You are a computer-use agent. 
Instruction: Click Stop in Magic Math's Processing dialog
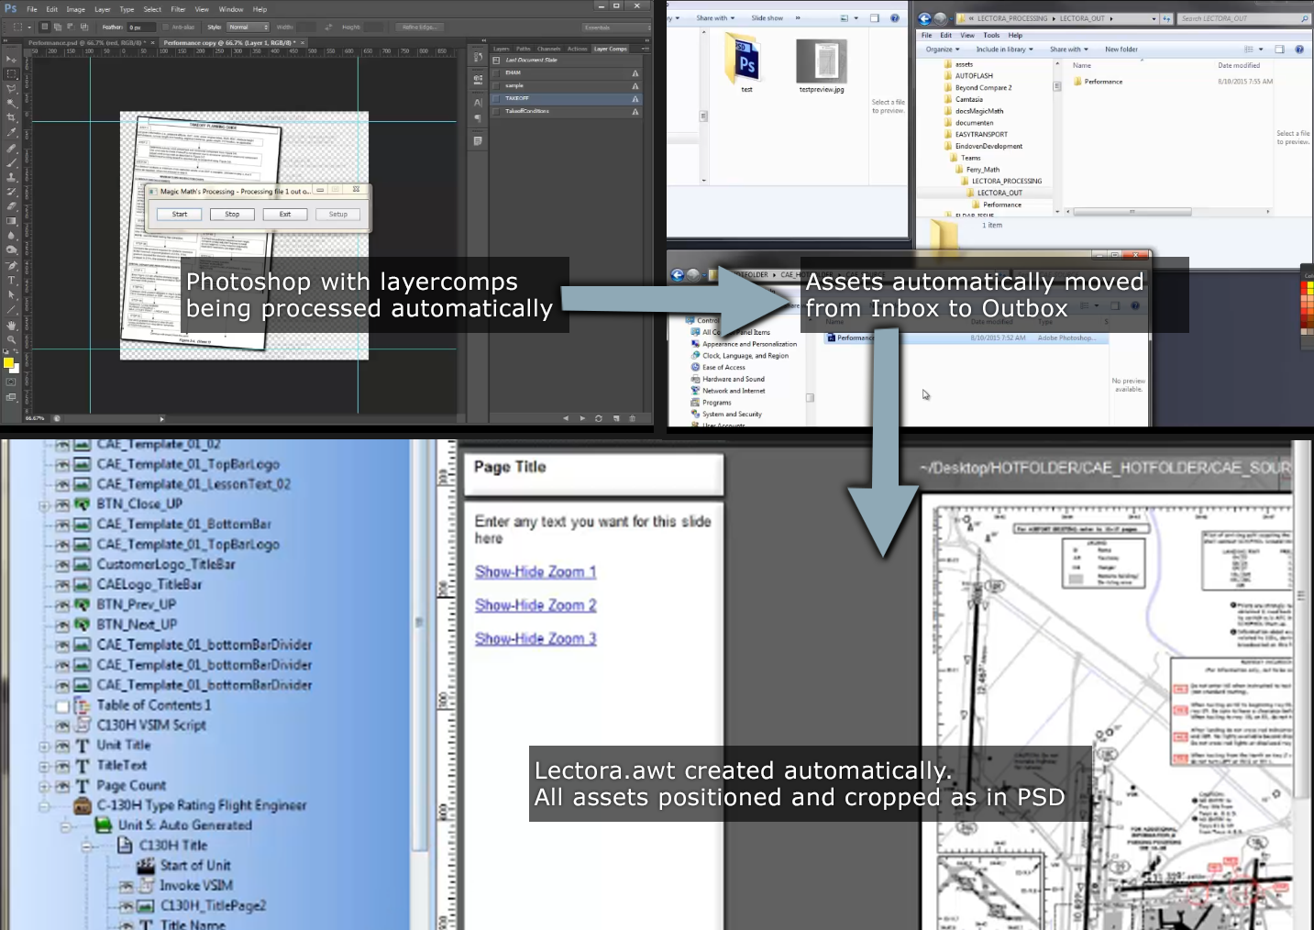(232, 214)
